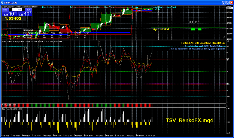Click the BUY button in the one-click trading panel

(28, 10)
